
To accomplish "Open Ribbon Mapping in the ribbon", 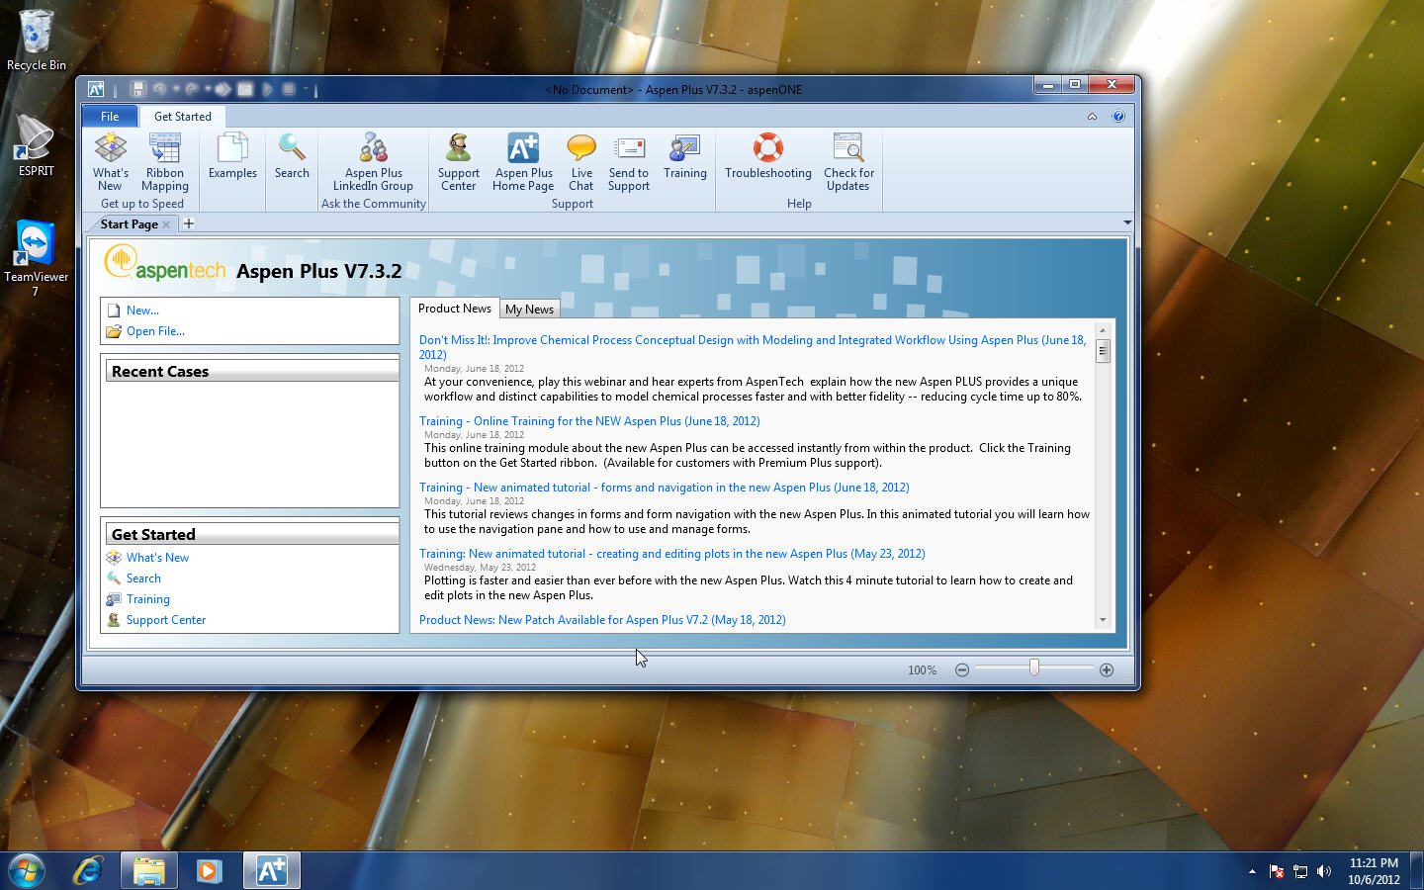I will click(165, 162).
